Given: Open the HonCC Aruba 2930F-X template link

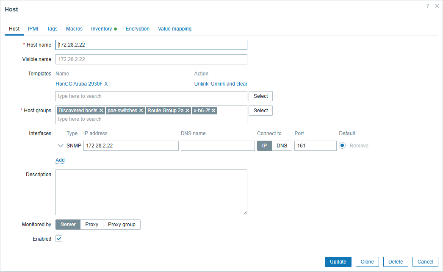Looking at the screenshot, I should point(82,84).
